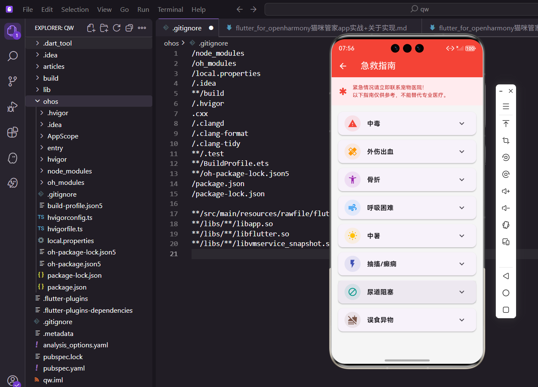The image size is (538, 387).
Task: Expand the articles folder
Action: coord(89,66)
